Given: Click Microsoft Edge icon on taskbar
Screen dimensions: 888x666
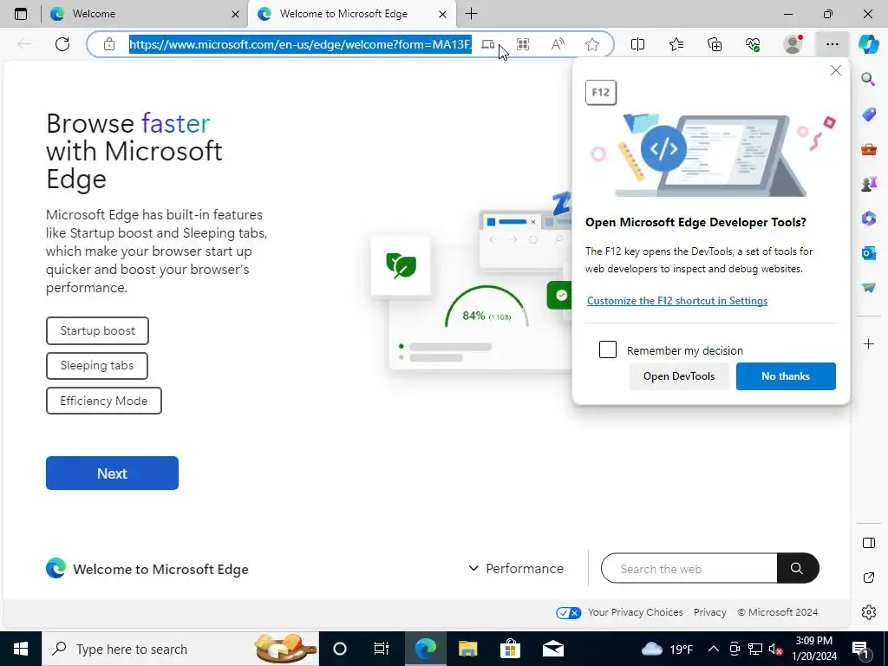Looking at the screenshot, I should (x=425, y=649).
